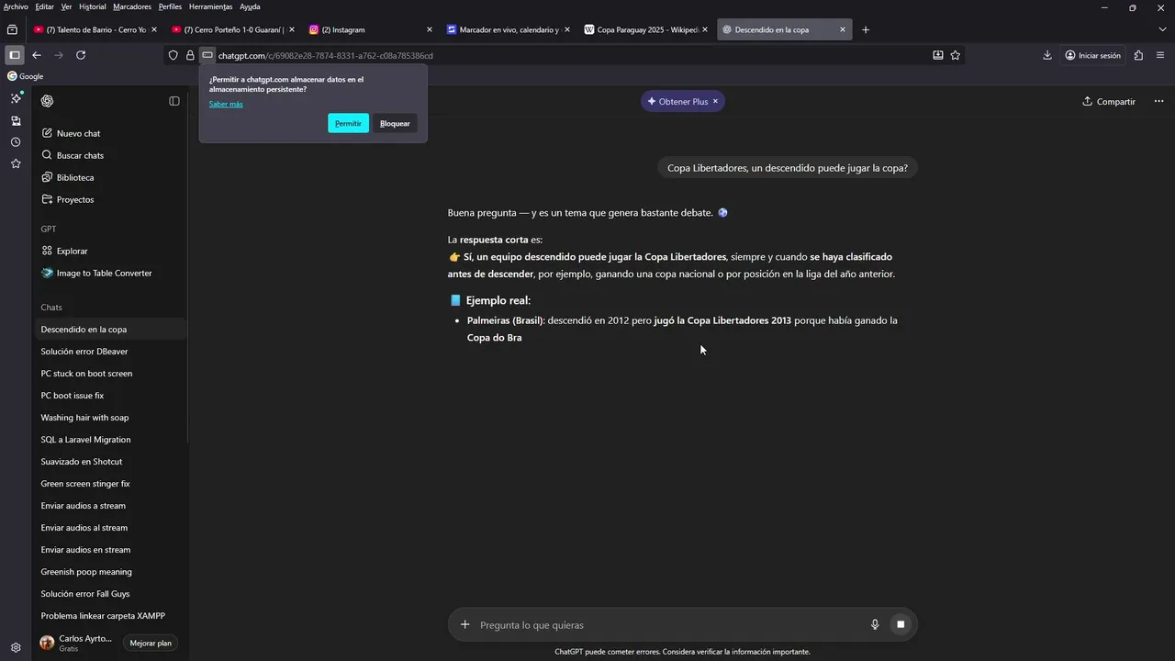The image size is (1175, 661).
Task: Click Bloquear in the storage permission popup
Action: tap(395, 123)
